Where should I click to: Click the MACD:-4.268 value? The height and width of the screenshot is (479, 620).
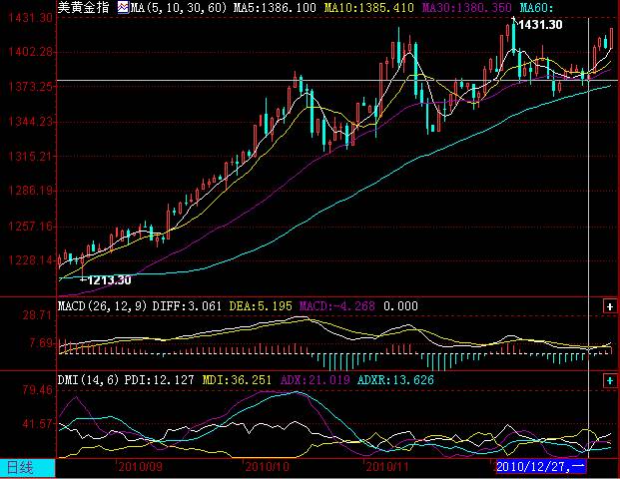click(x=336, y=306)
